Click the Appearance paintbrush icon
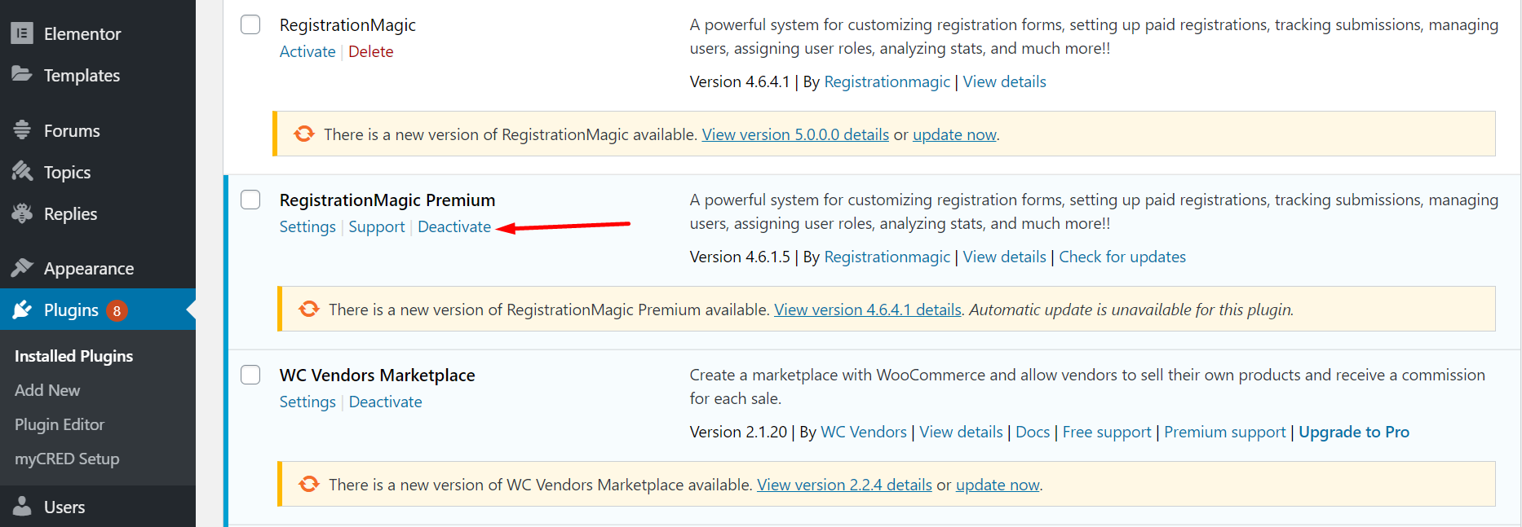The image size is (1522, 527). pos(22,268)
